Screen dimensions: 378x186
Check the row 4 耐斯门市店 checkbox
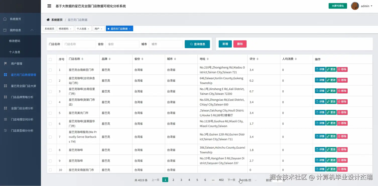click(50, 102)
